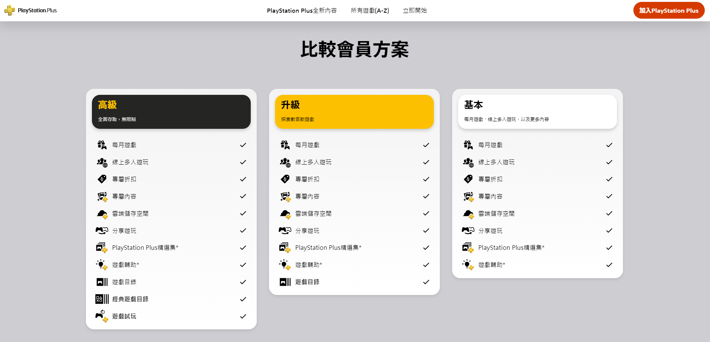710x342 pixels.
Task: Click 線上多人遊玩 icon in 高級 plan
Action: (102, 162)
